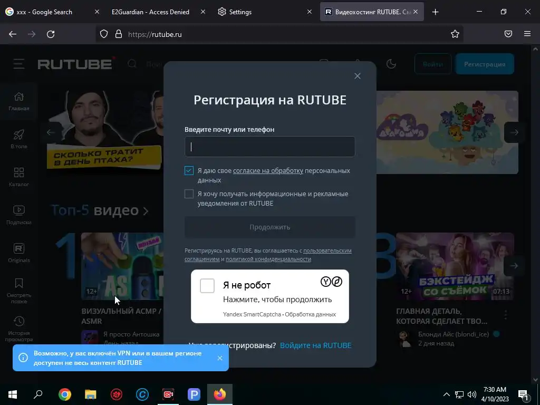Advance the Top-5 videos carousel right

(x=514, y=266)
